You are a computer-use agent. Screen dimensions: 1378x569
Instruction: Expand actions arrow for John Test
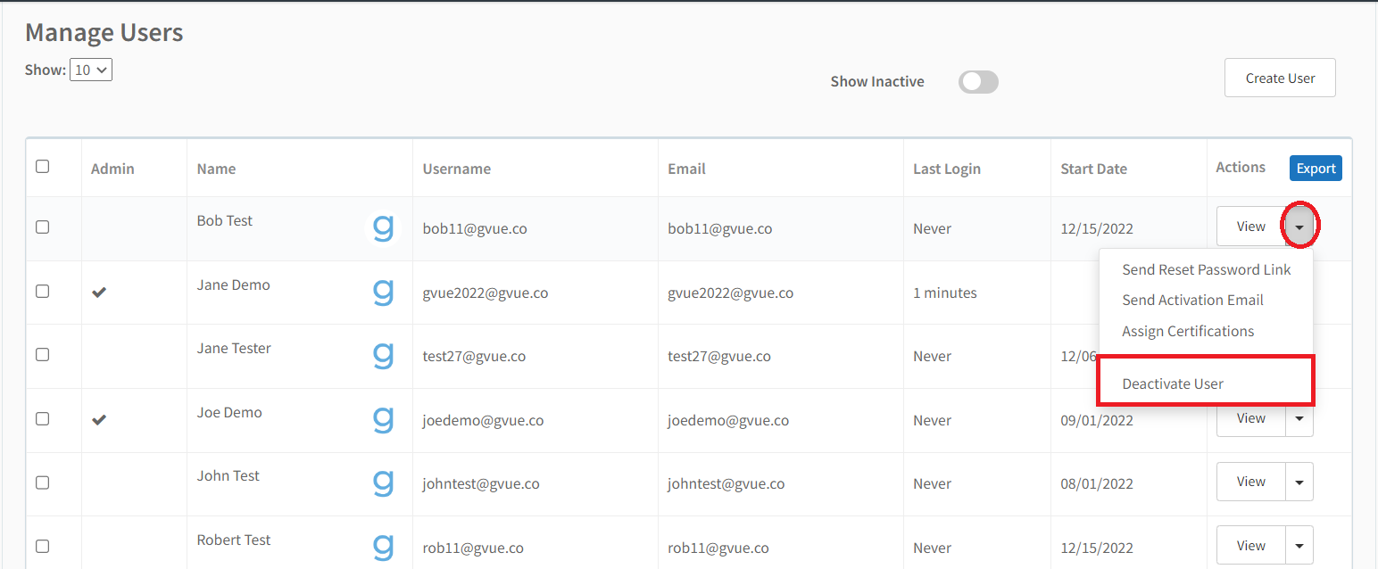tap(1299, 482)
